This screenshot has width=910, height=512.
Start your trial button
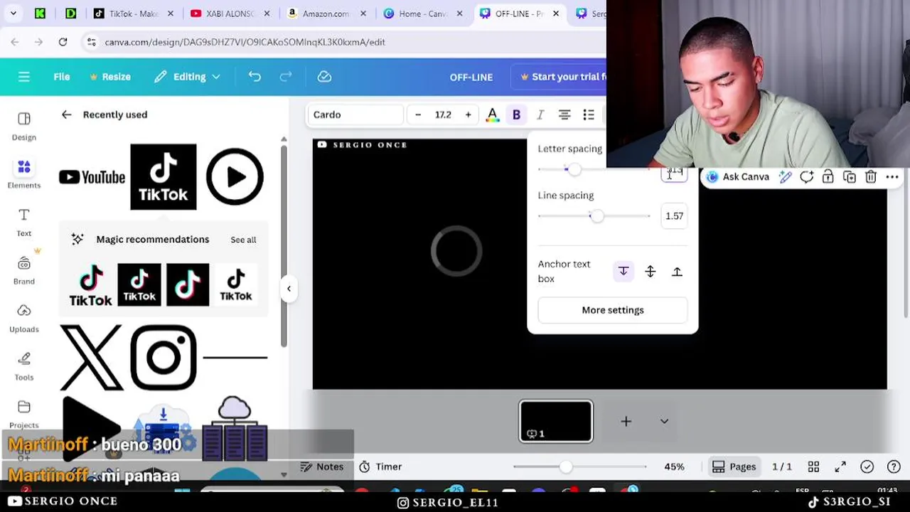coord(562,77)
